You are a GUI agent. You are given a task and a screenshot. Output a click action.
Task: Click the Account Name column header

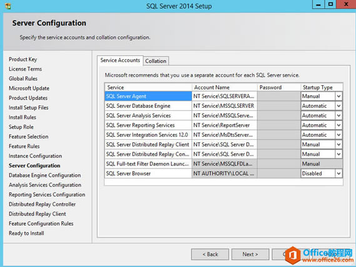(x=225, y=87)
